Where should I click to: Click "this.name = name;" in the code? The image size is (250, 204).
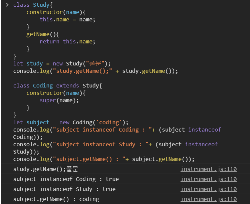(x=67, y=19)
